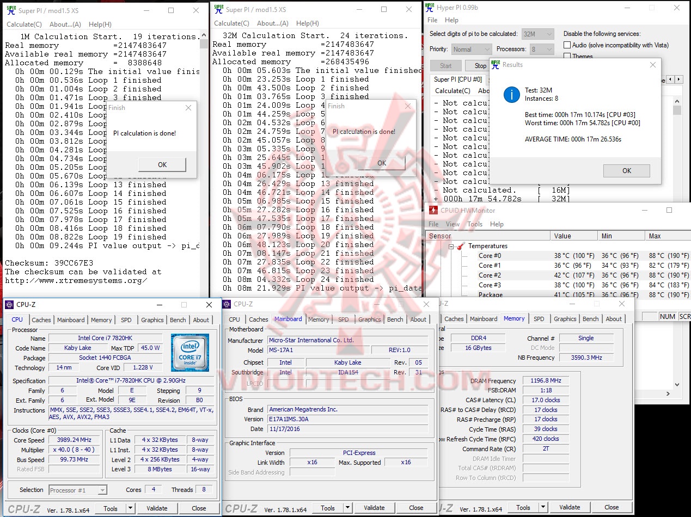691x517 pixels.
Task: Open the Tools menu in HWMonitor
Action: [x=475, y=224]
